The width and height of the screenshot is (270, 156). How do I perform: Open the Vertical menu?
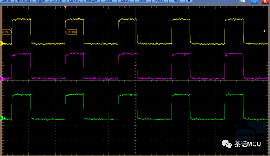[x=6, y=1]
